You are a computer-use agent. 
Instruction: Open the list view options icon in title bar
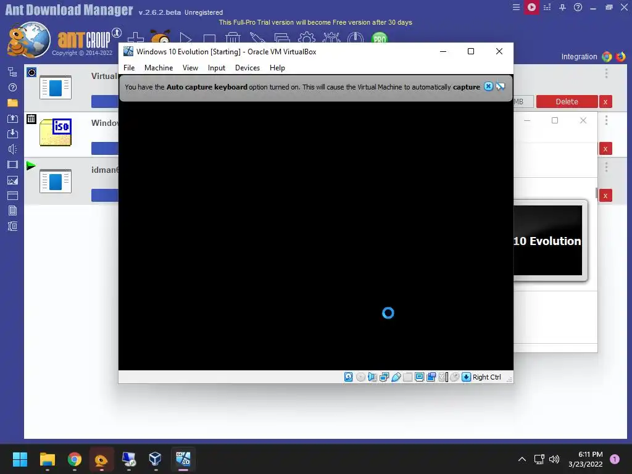point(547,7)
